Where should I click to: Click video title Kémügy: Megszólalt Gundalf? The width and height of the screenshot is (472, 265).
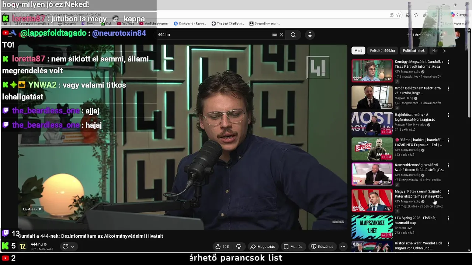click(x=419, y=64)
